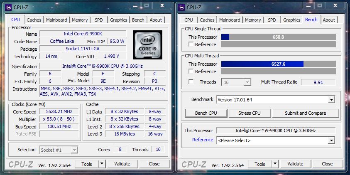Click the CPU-Z app icon in left window title bar
This screenshot has width=350, height=175.
[x=8, y=7]
